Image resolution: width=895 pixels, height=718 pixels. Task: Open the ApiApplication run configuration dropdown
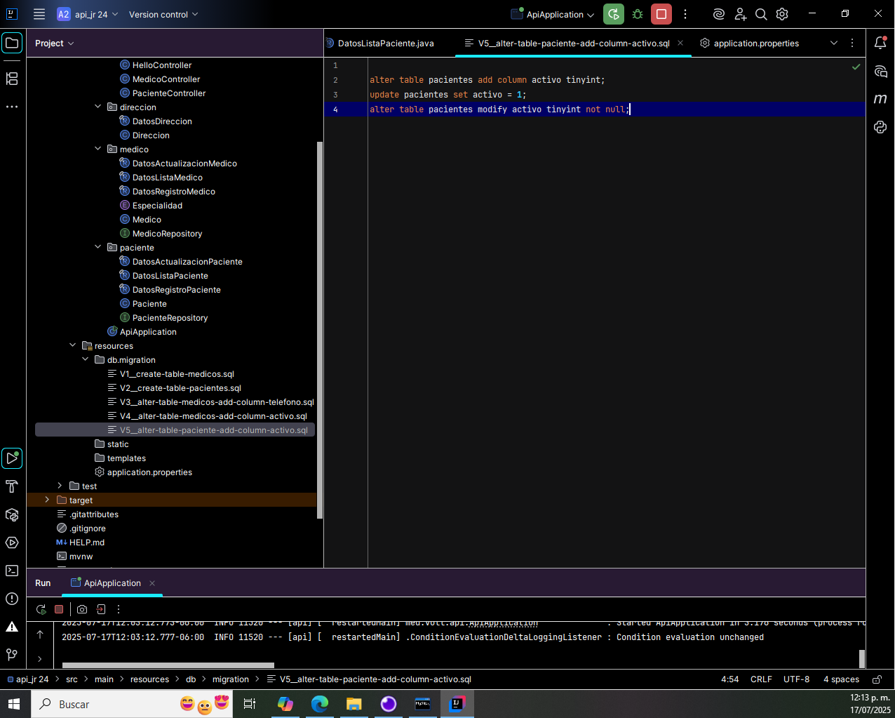tap(553, 14)
